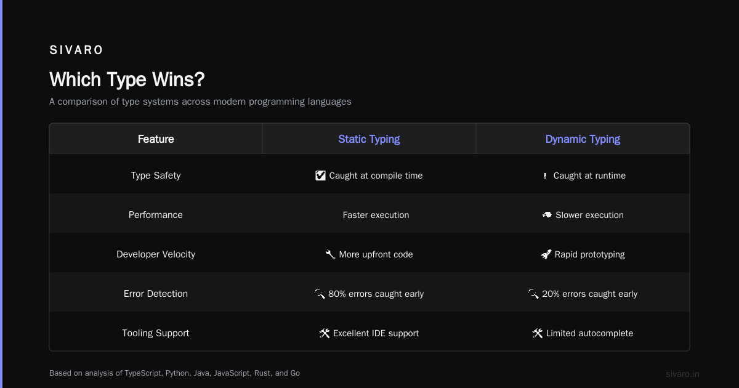Click magnifier icon beside 80% errors caught

pos(320,294)
